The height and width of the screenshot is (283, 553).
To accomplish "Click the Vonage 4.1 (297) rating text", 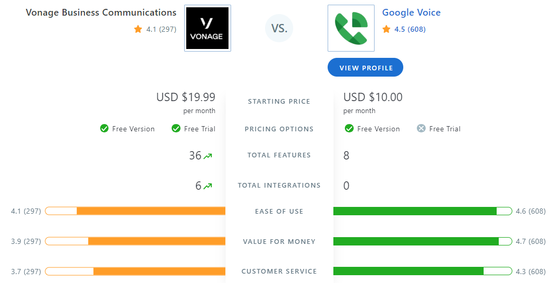I will point(161,30).
